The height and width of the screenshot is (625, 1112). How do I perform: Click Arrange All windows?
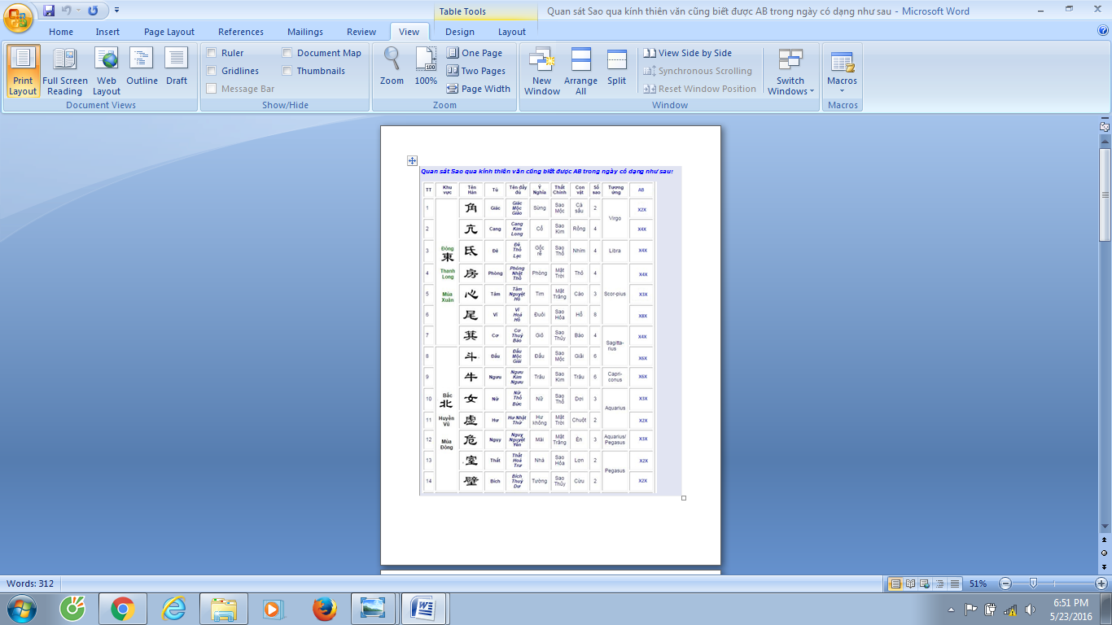point(580,71)
